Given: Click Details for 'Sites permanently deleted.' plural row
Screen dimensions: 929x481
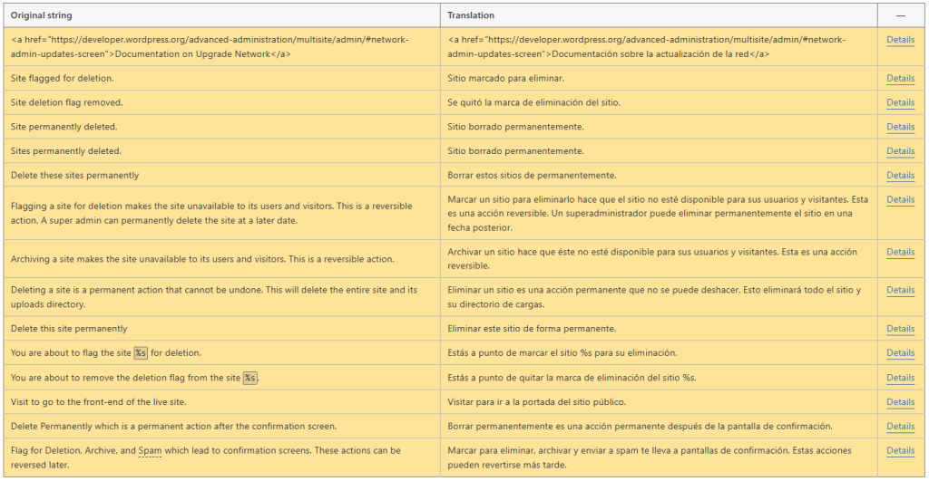Looking at the screenshot, I should click(900, 151).
